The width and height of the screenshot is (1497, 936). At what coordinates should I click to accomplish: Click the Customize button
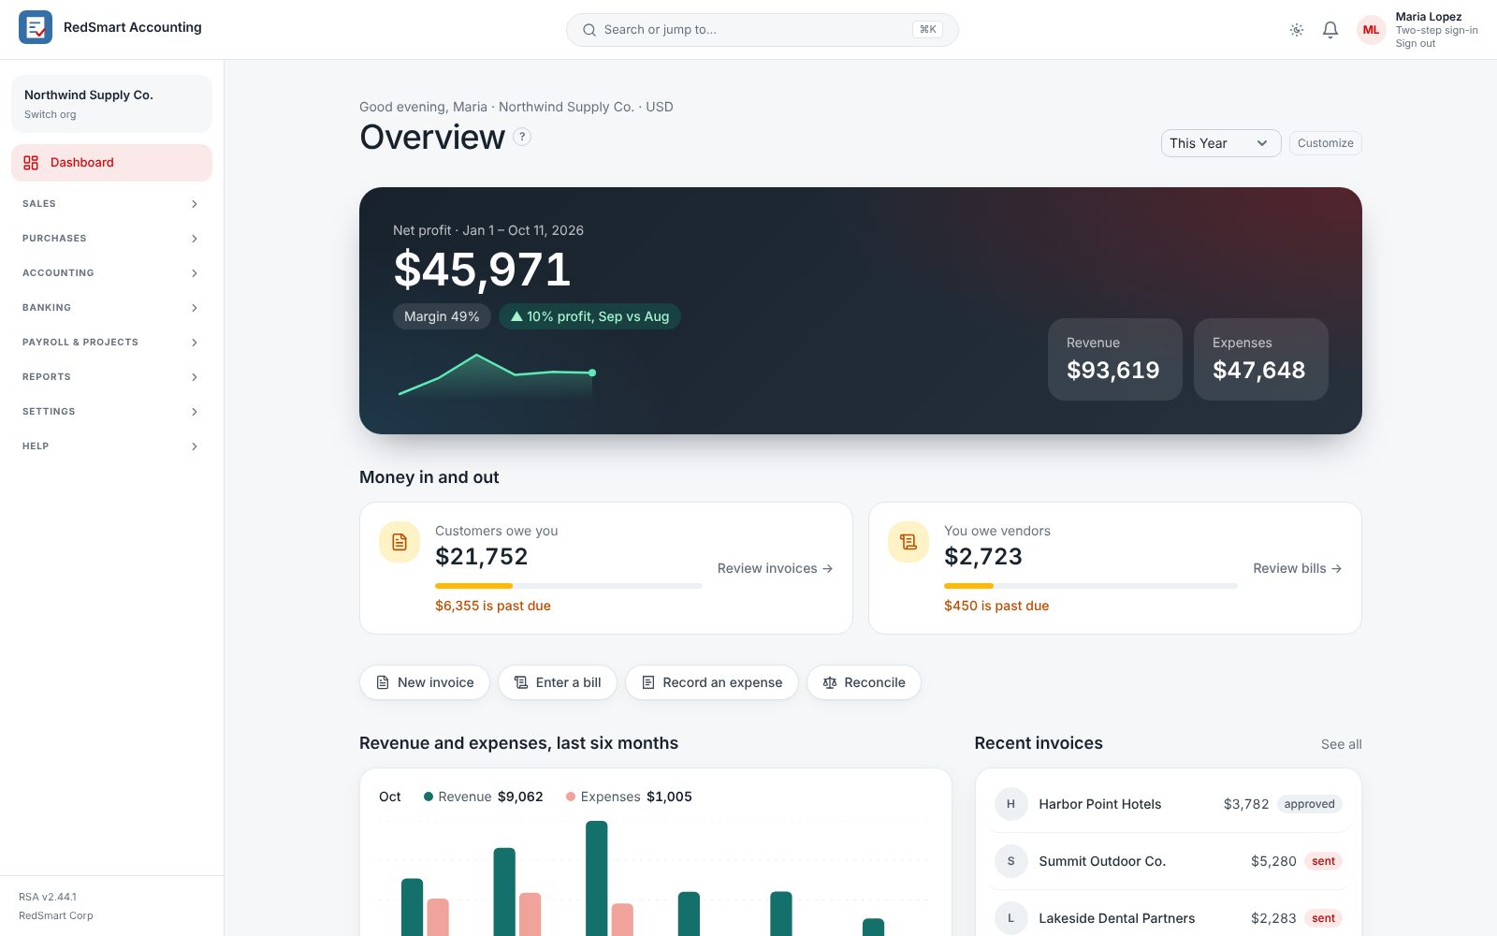click(x=1326, y=143)
